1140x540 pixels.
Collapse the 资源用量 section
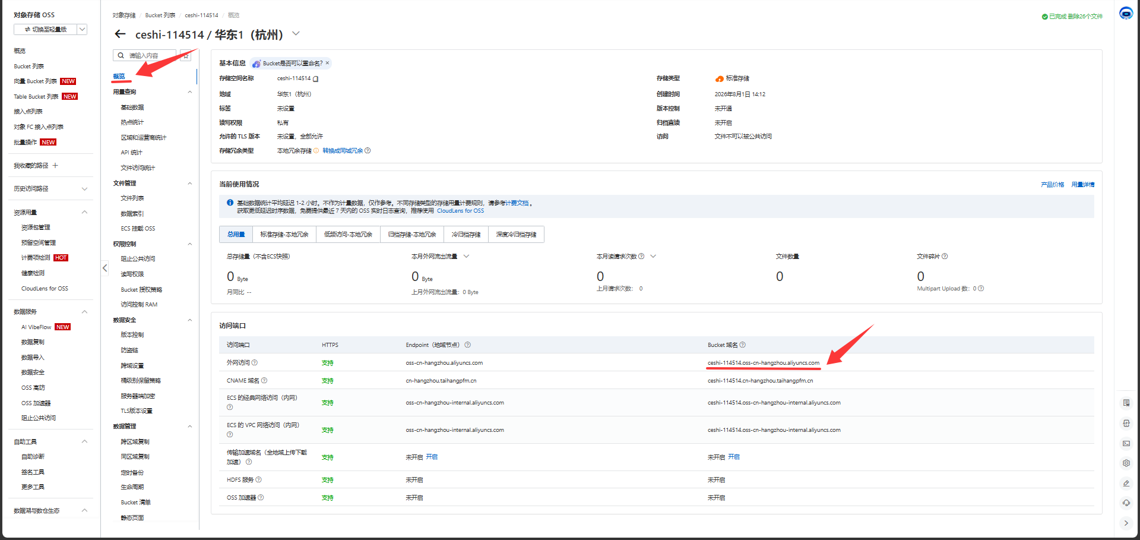pyautogui.click(x=84, y=213)
